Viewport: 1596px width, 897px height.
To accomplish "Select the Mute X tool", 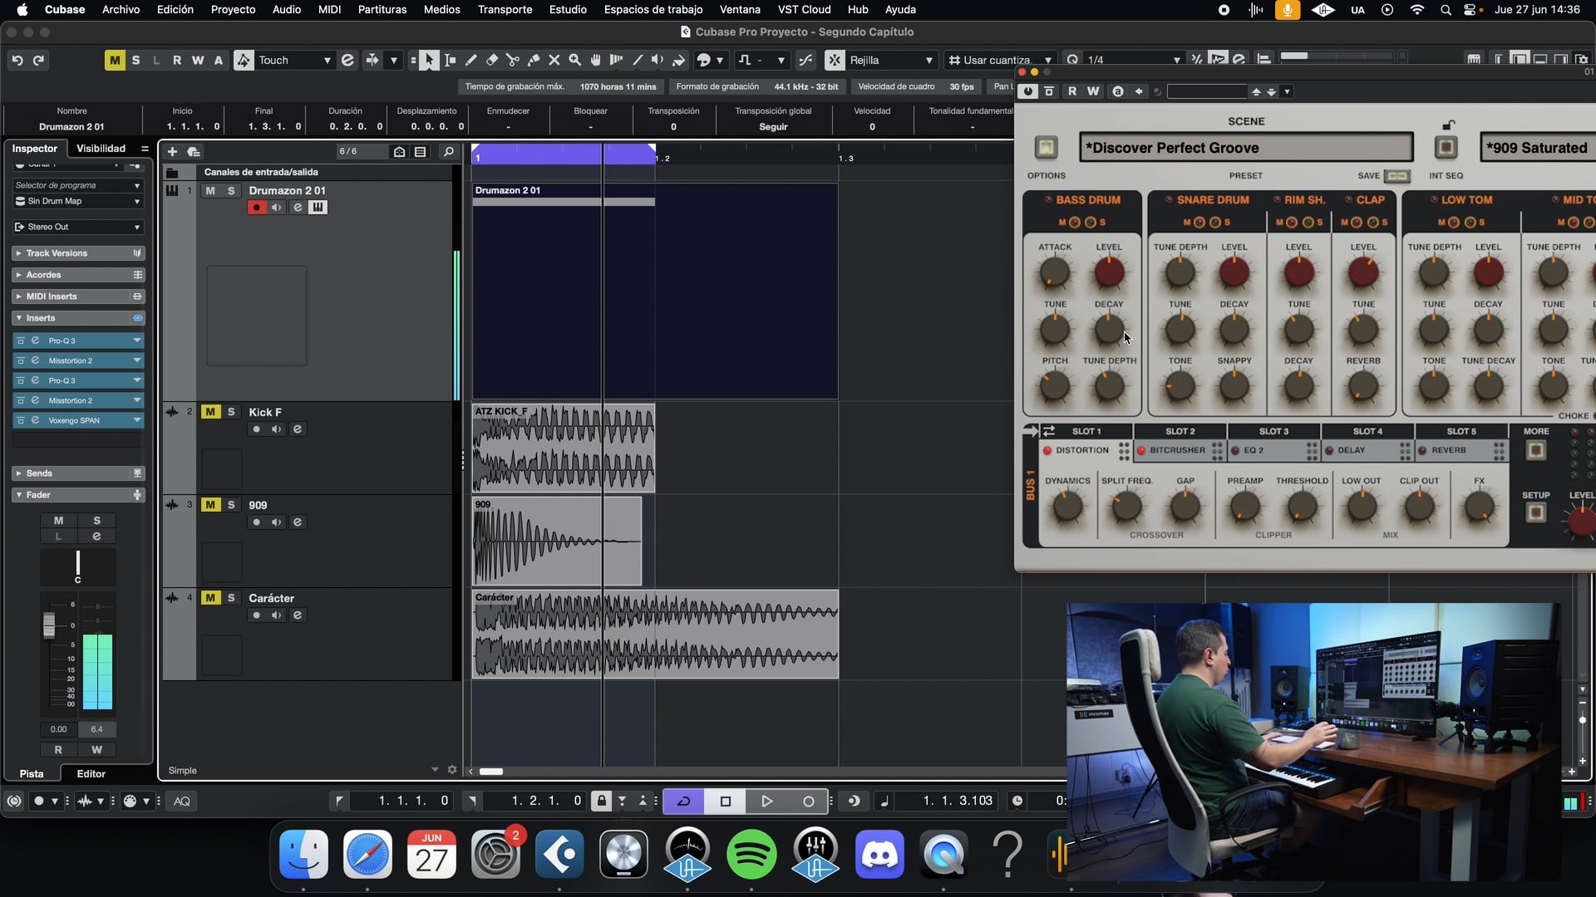I will (554, 60).
